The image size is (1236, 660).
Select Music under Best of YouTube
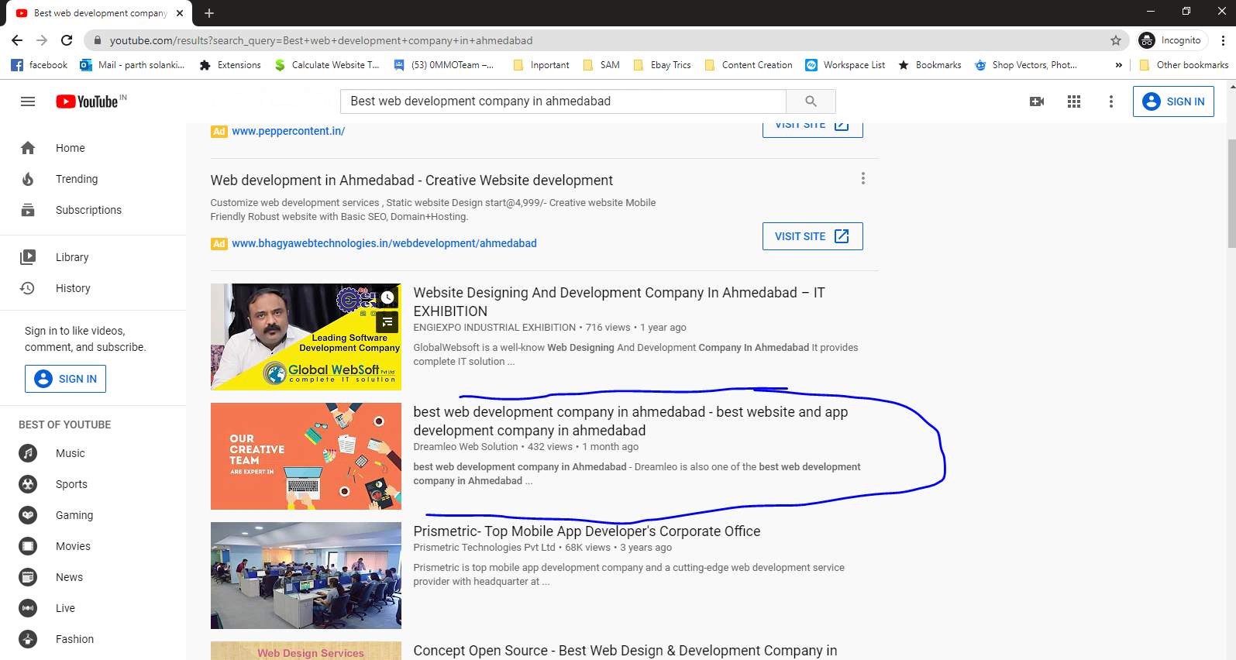(70, 453)
